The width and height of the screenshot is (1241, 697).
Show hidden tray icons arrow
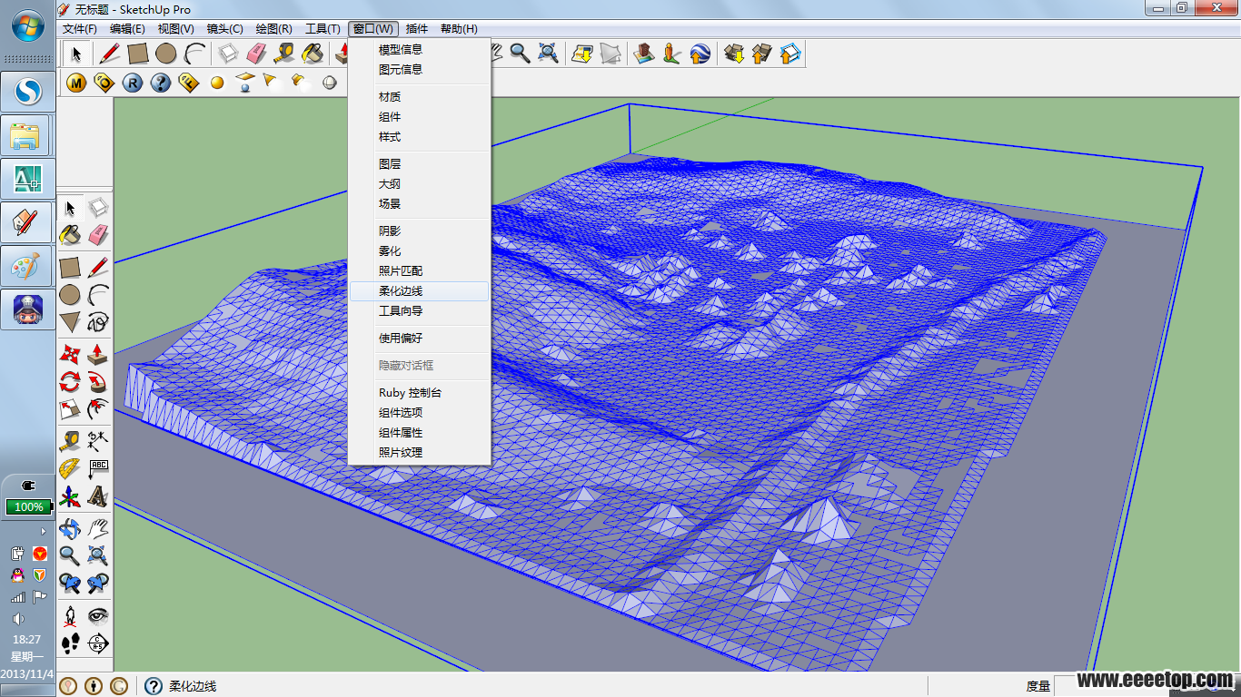coord(43,532)
